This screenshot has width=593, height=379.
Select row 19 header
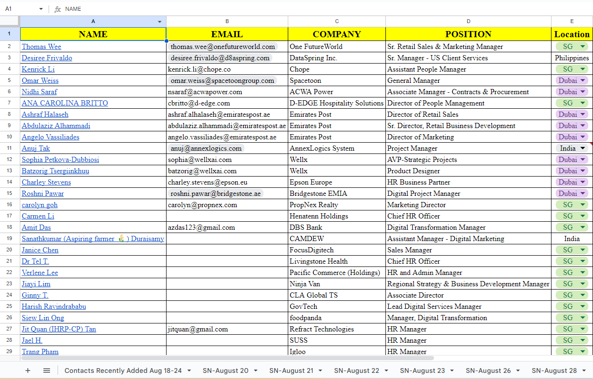pos(10,239)
